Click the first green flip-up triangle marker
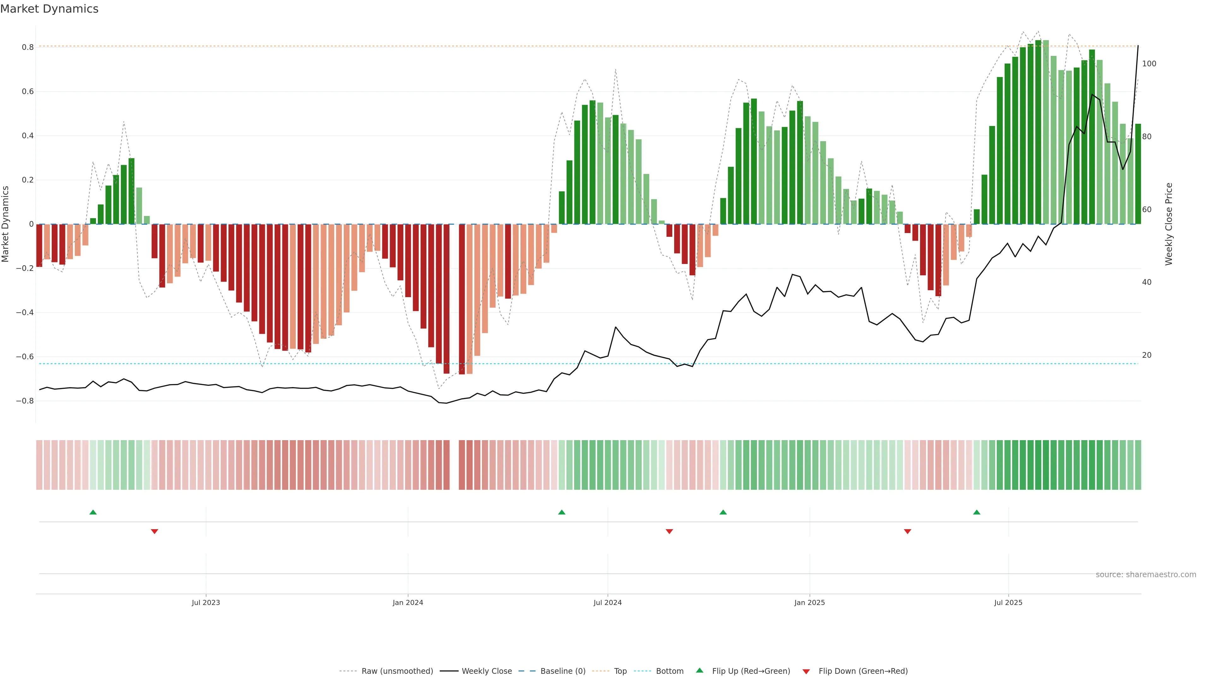This screenshot has width=1212, height=682. 93,512
